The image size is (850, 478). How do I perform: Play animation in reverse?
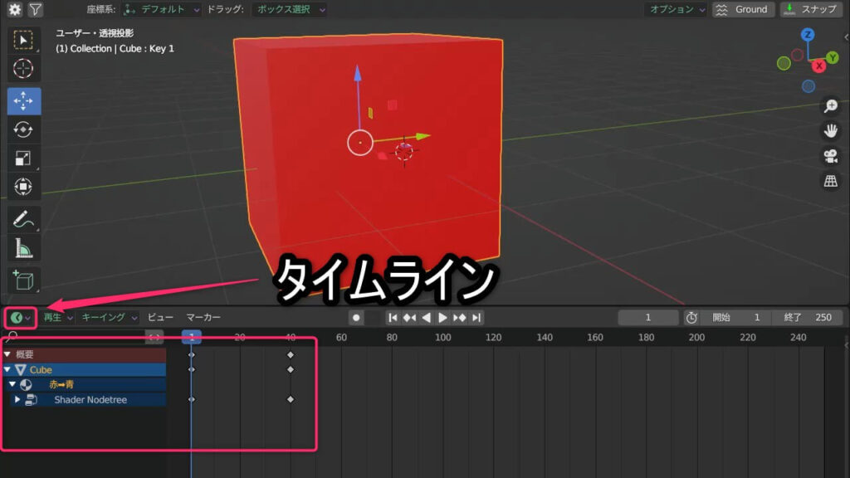tap(427, 318)
